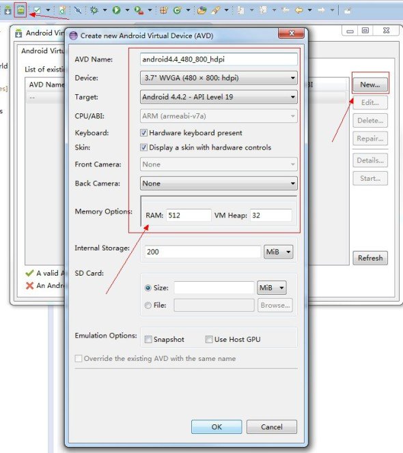Enable the Use Host GPU checkbox
Image resolution: width=403 pixels, height=453 pixels.
pos(209,339)
